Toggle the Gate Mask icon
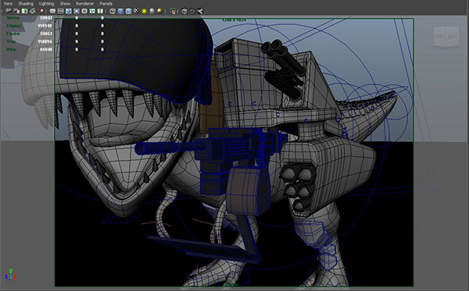Screen dimensions: 469x291 pyautogui.click(x=77, y=11)
